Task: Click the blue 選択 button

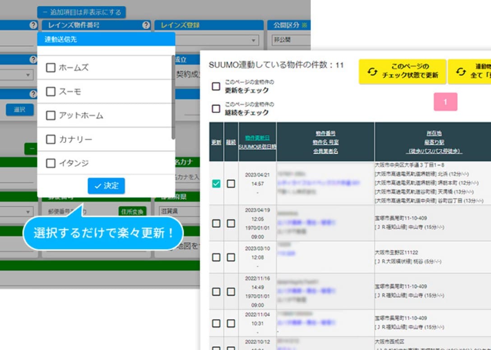Action: click(19, 110)
